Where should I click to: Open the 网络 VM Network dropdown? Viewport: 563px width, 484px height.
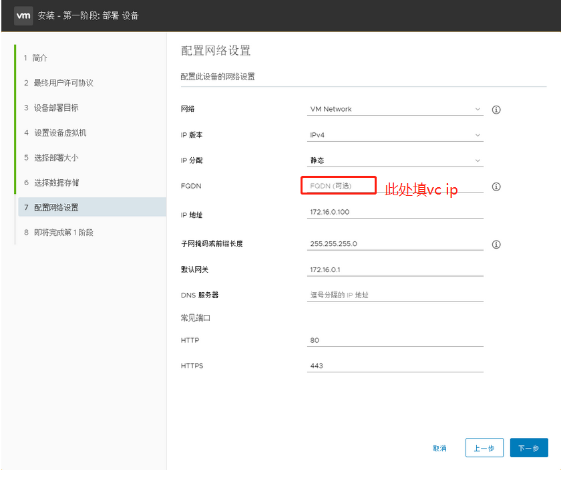[395, 109]
